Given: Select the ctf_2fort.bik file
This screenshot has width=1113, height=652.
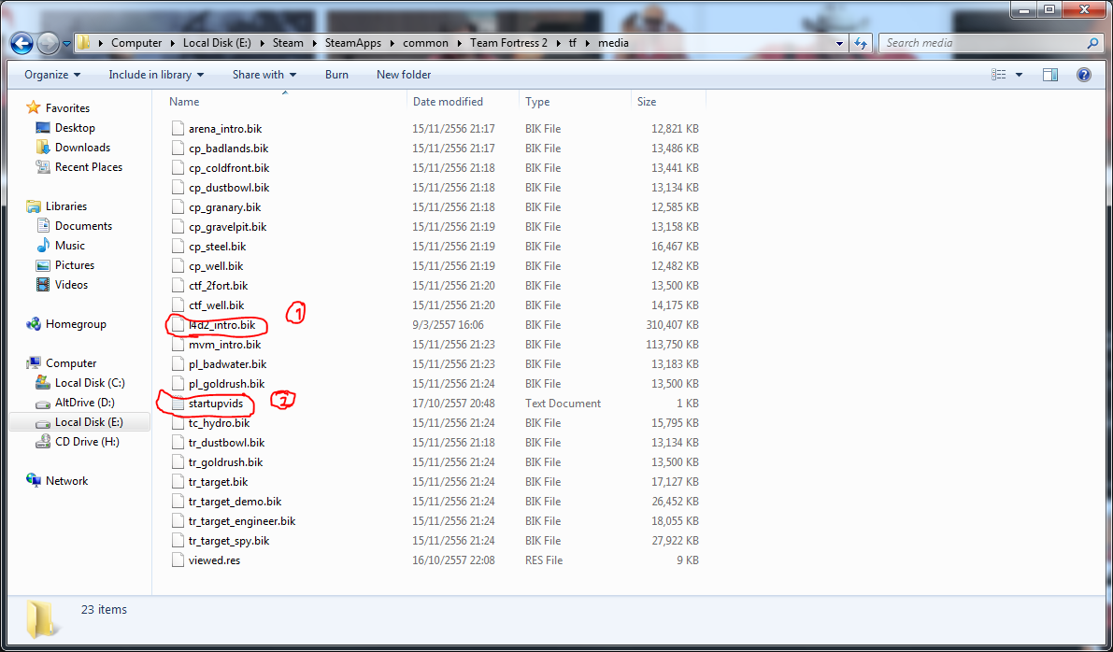Looking at the screenshot, I should tap(219, 285).
